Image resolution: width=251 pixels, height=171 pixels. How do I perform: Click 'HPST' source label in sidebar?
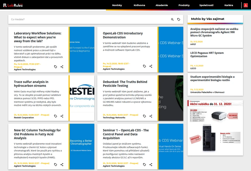click(193, 44)
